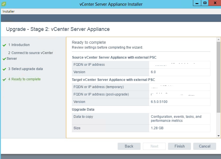
Task: Click green checkmark beside Ready to complete
Action: point(4,79)
